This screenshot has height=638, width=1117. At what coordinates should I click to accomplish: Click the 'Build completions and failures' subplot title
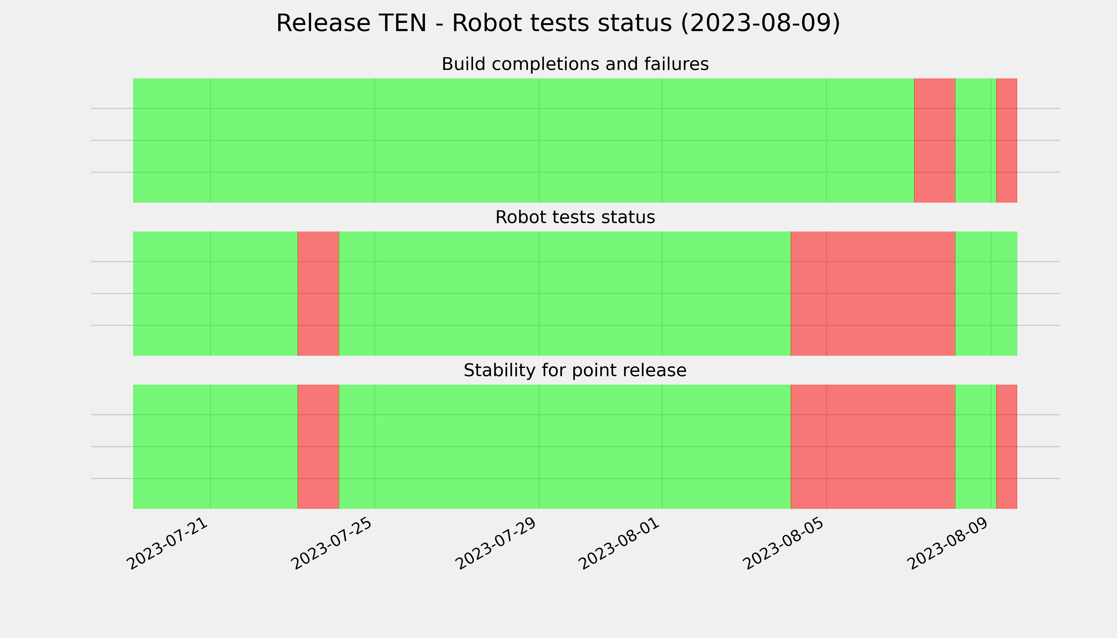click(x=575, y=64)
